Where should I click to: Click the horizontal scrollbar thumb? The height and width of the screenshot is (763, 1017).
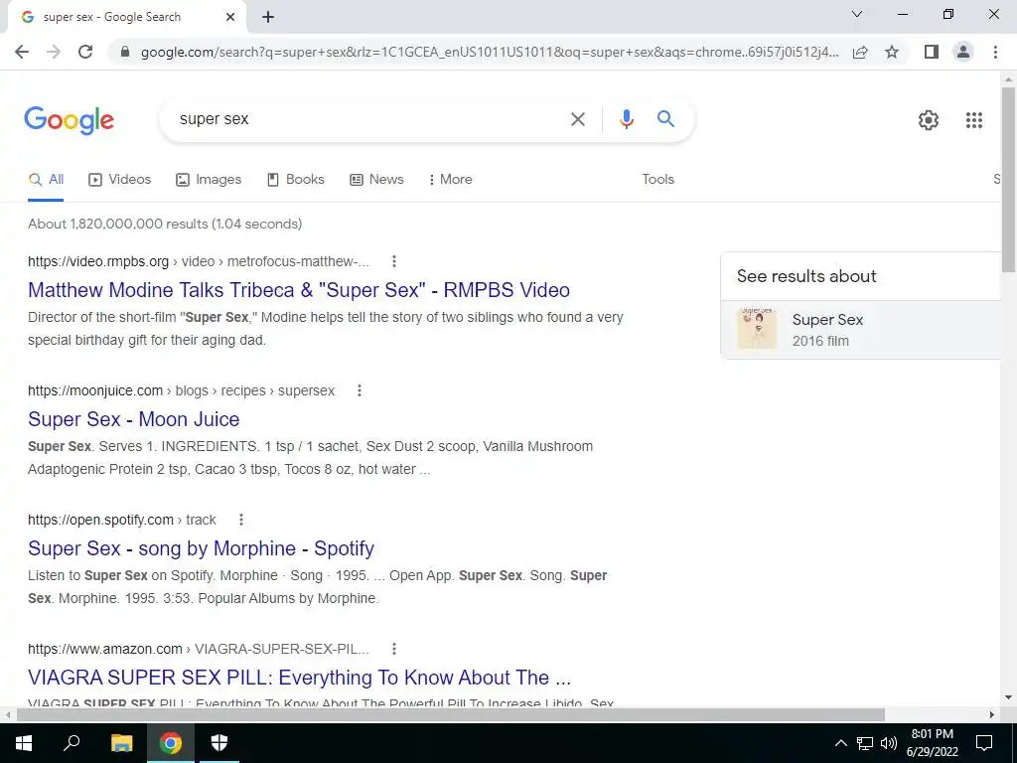tap(451, 715)
